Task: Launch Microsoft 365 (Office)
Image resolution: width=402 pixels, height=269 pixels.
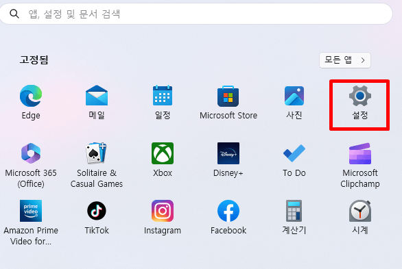Action: (x=31, y=153)
